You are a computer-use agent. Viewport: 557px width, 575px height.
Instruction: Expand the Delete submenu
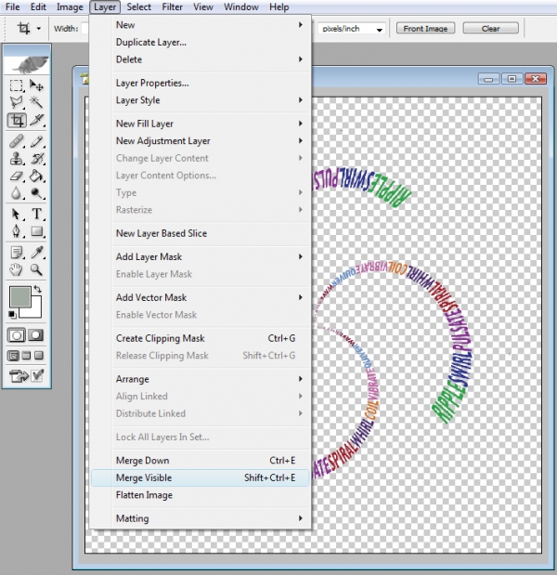(201, 59)
